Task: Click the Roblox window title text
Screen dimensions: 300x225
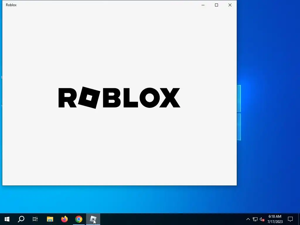Action: (x=11, y=5)
